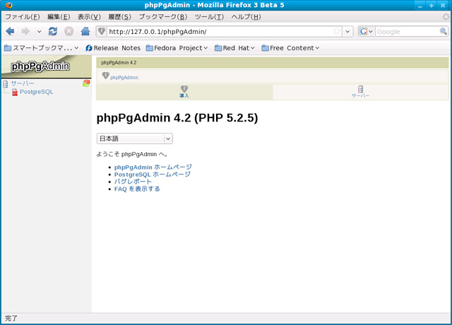Click the elephant icon in the breadcrumb trail
Image resolution: width=452 pixels, height=325 pixels.
(x=105, y=76)
